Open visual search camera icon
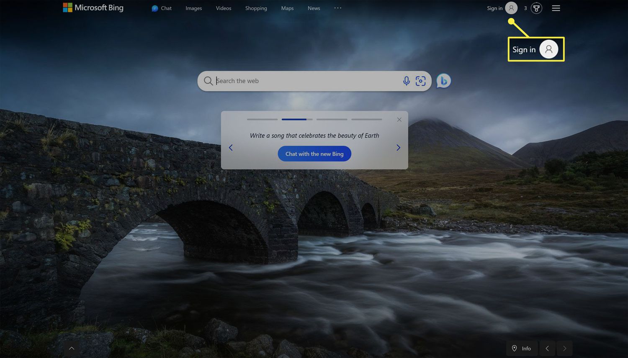 click(420, 81)
